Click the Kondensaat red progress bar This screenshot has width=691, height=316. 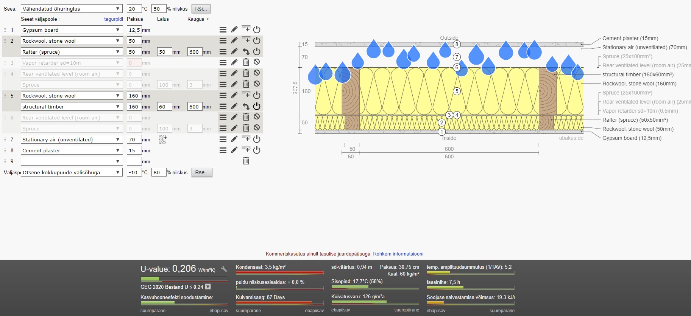279,273
